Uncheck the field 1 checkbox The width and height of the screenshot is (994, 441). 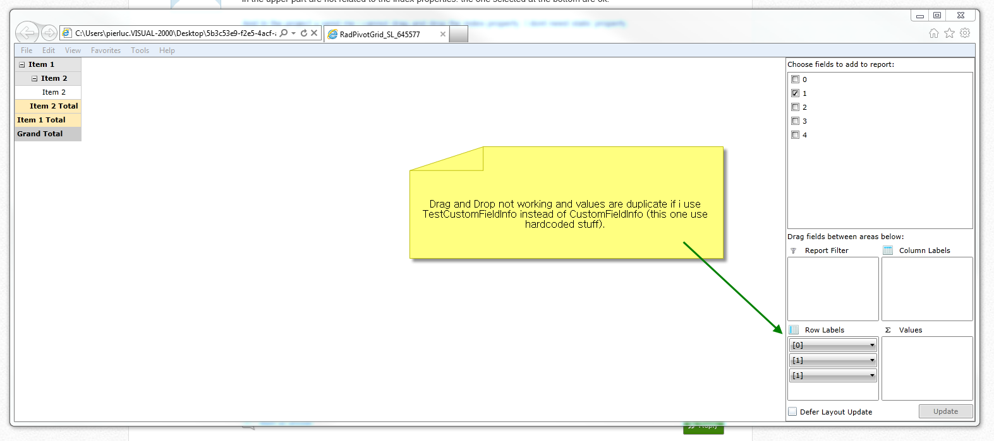coord(795,93)
